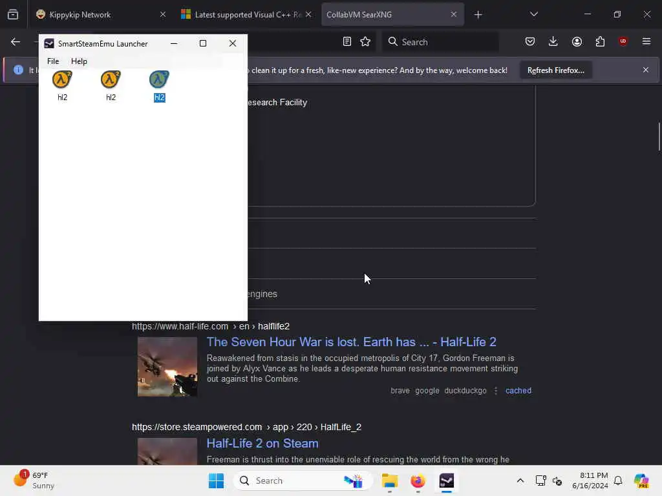Click the taskbar Search box
Screen dimensions: 662x496
(x=303, y=480)
